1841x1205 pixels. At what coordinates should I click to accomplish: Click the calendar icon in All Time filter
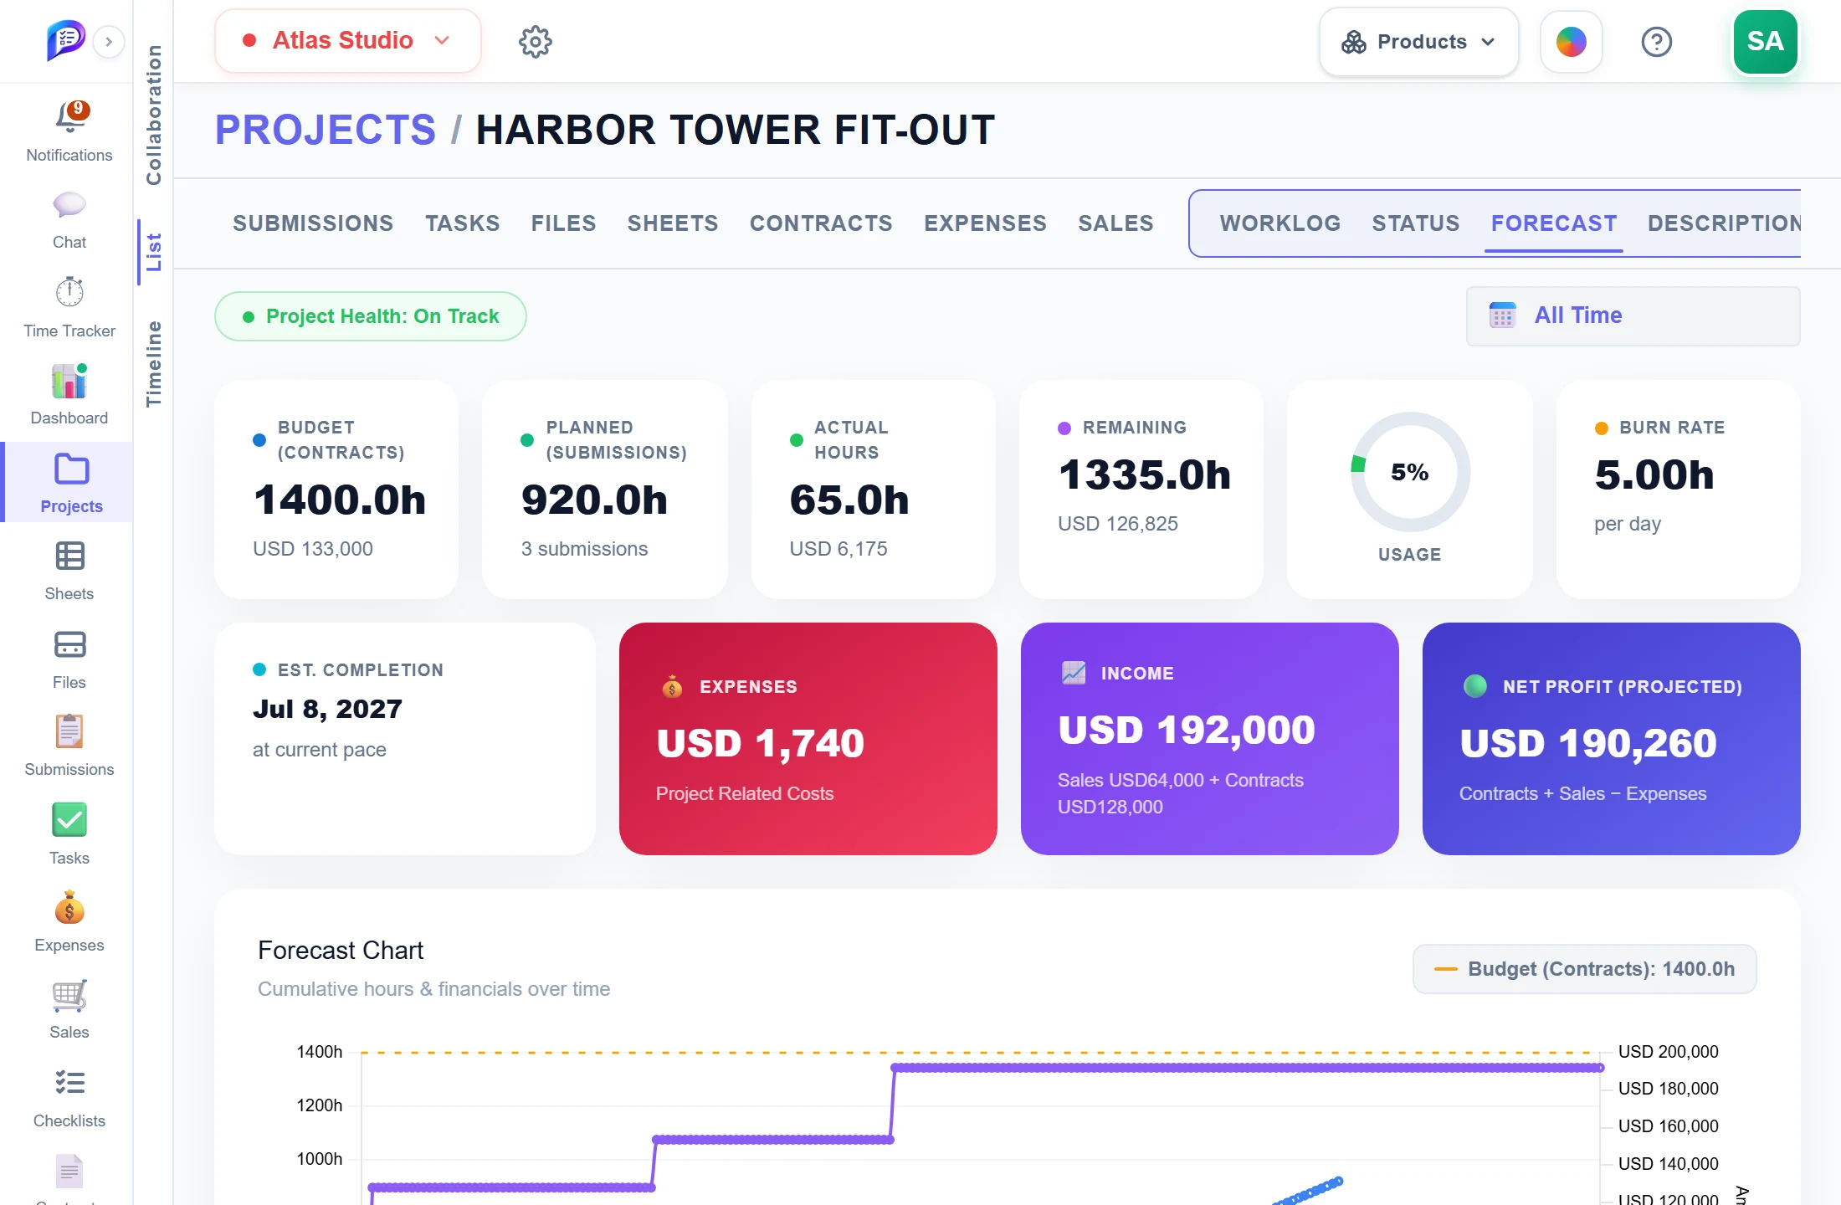tap(1503, 315)
